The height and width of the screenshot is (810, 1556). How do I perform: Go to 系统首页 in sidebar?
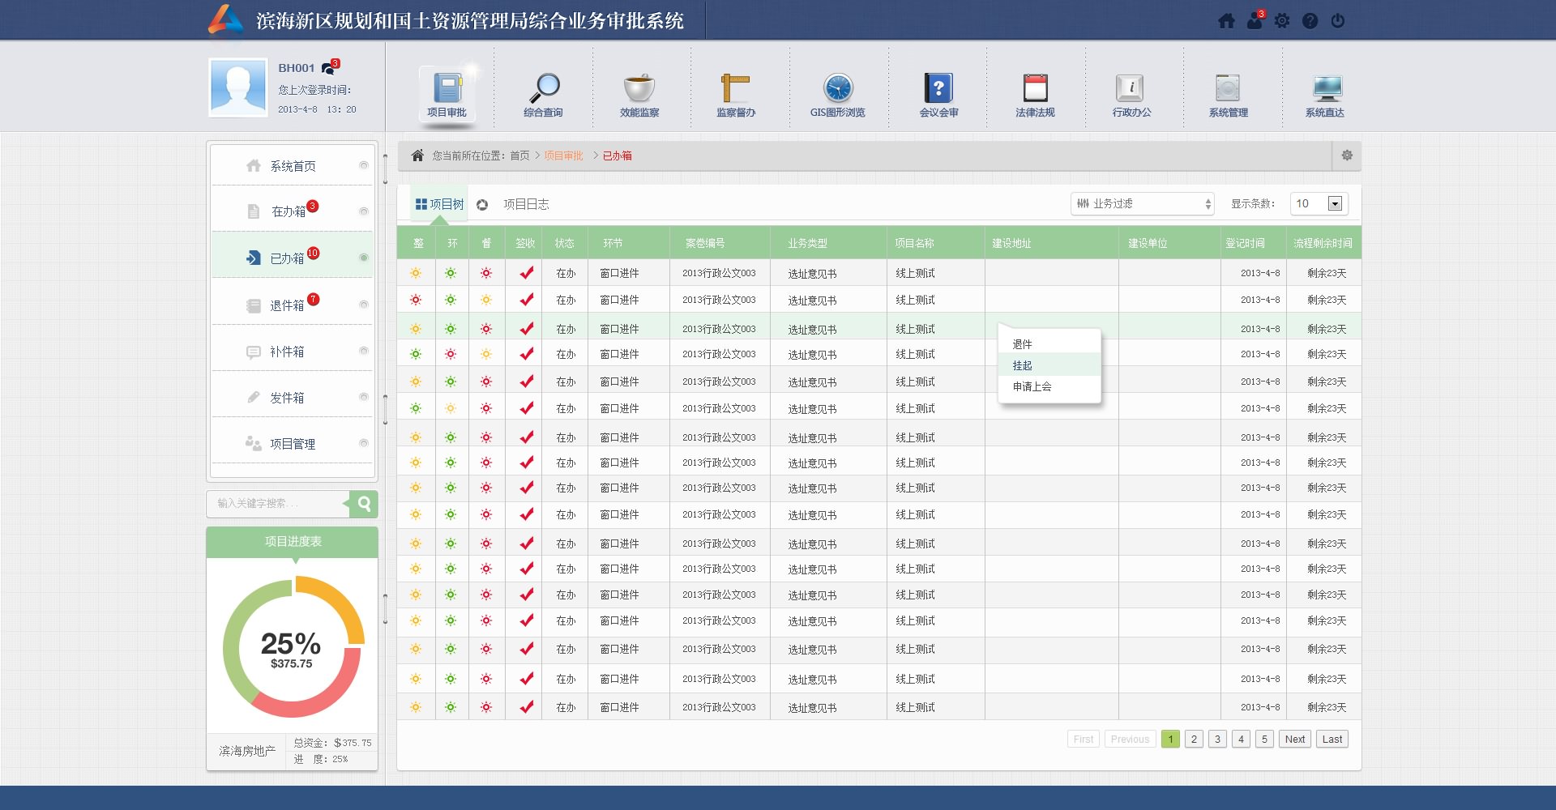293,165
